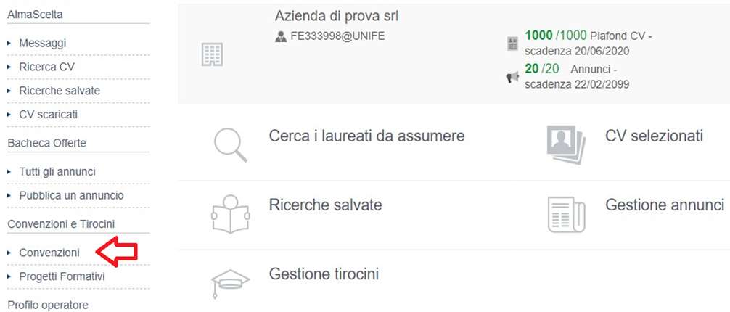
Task: Click Cerca i laureati da assumere link
Action: coord(367,136)
